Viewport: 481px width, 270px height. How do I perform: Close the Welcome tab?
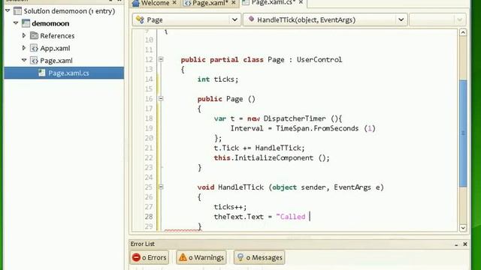174,2
